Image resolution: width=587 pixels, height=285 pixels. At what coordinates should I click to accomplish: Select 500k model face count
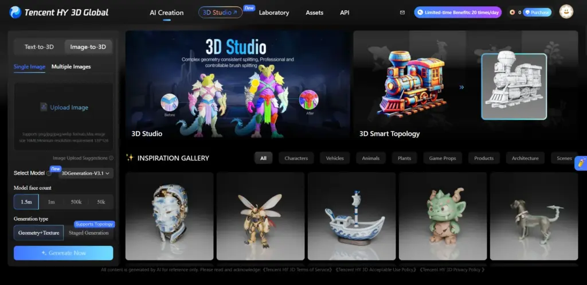coord(76,202)
